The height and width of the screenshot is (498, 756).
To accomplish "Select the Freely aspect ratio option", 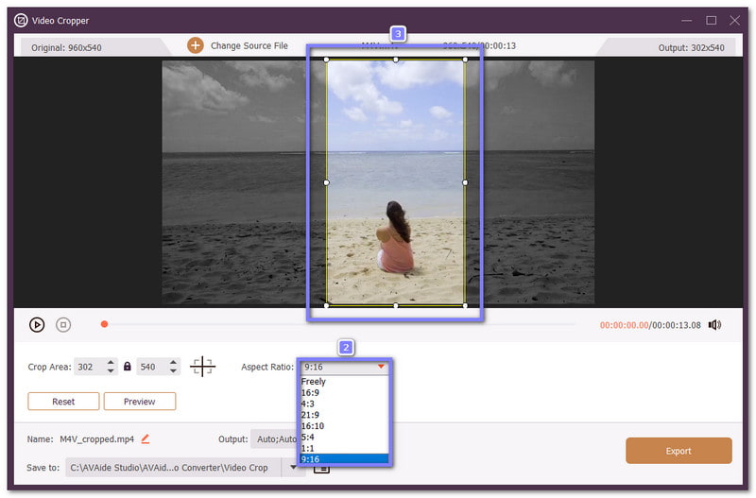I will click(x=315, y=382).
